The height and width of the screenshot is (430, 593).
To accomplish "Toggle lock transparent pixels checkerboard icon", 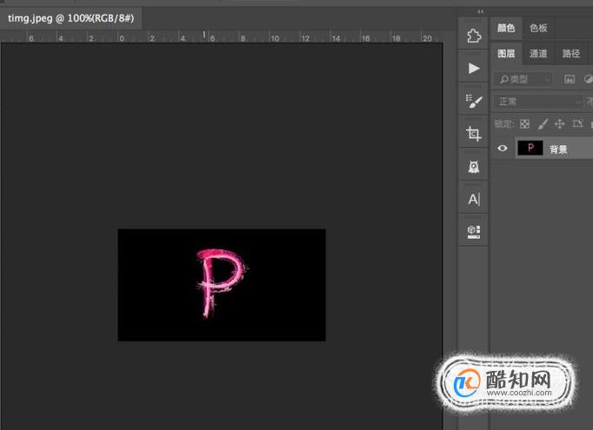I will [524, 124].
